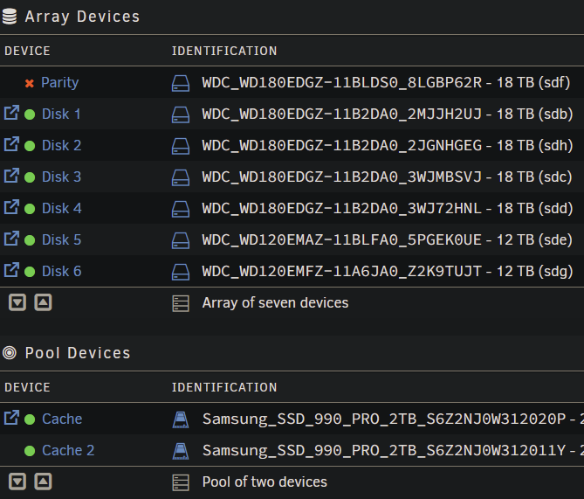Click the pool summary list icon

click(x=181, y=482)
